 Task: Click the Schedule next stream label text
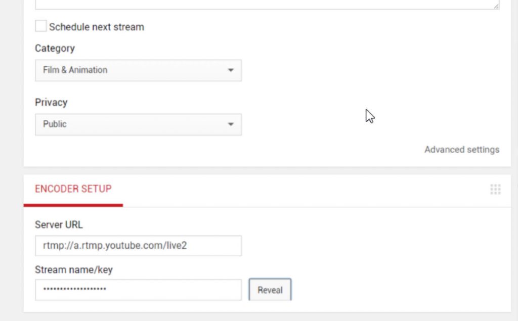[x=97, y=27]
